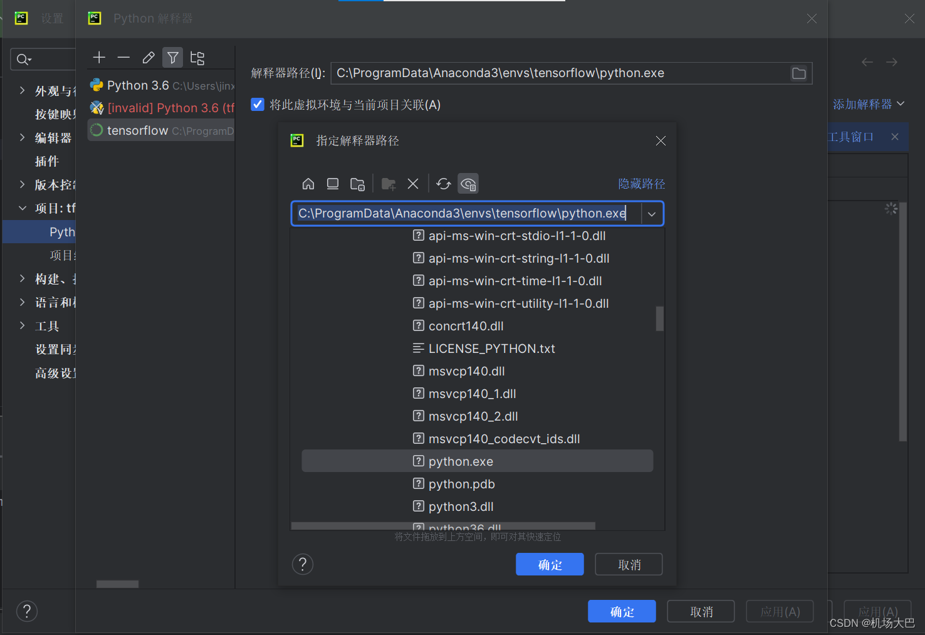Toggle show hidden files eye icon
The width and height of the screenshot is (925, 635).
[x=468, y=184]
